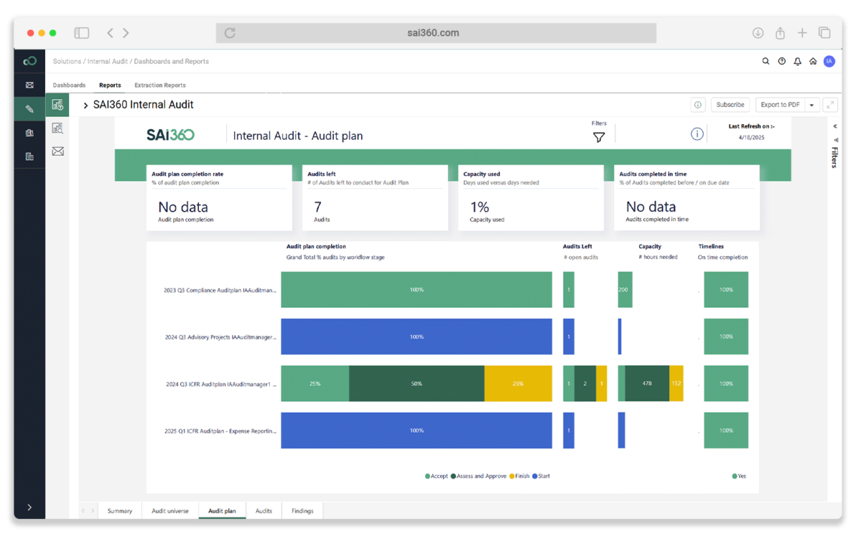This screenshot has height=549, width=856.
Task: Open the search icon in the top bar
Action: pos(765,61)
